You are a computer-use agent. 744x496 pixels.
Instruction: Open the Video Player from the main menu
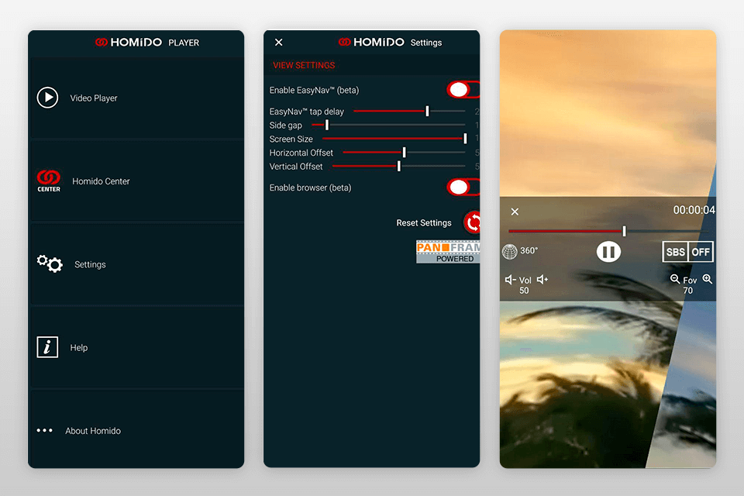(49, 98)
